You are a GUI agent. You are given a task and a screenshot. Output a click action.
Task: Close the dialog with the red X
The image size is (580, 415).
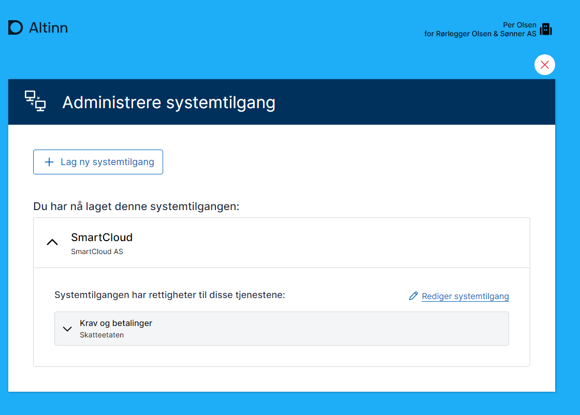[544, 65]
